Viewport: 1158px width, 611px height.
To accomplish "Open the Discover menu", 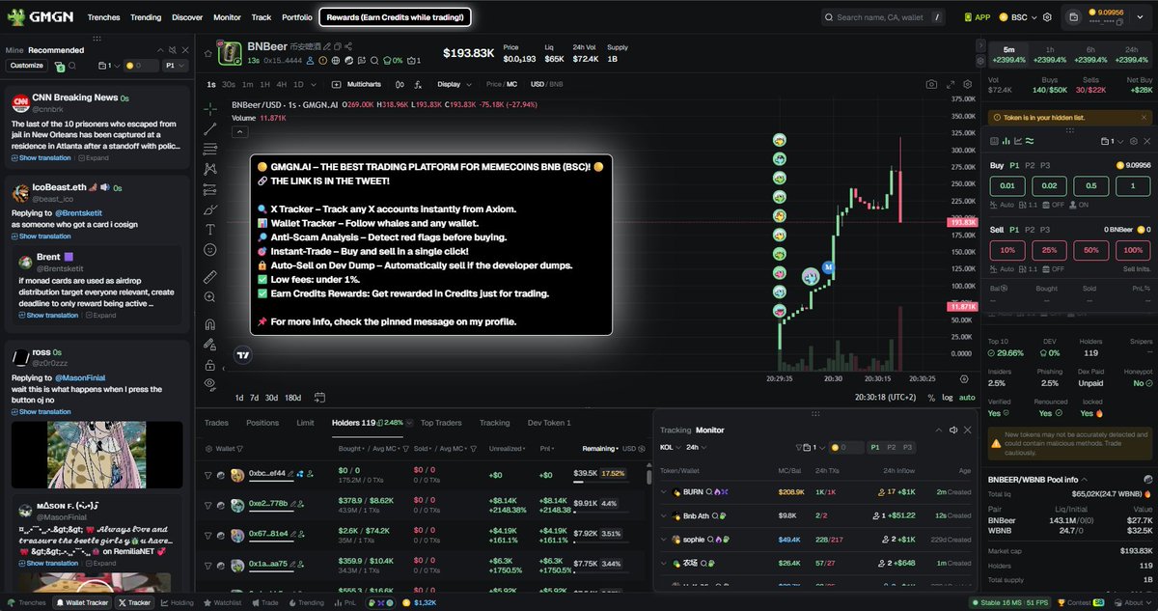I will [x=187, y=17].
